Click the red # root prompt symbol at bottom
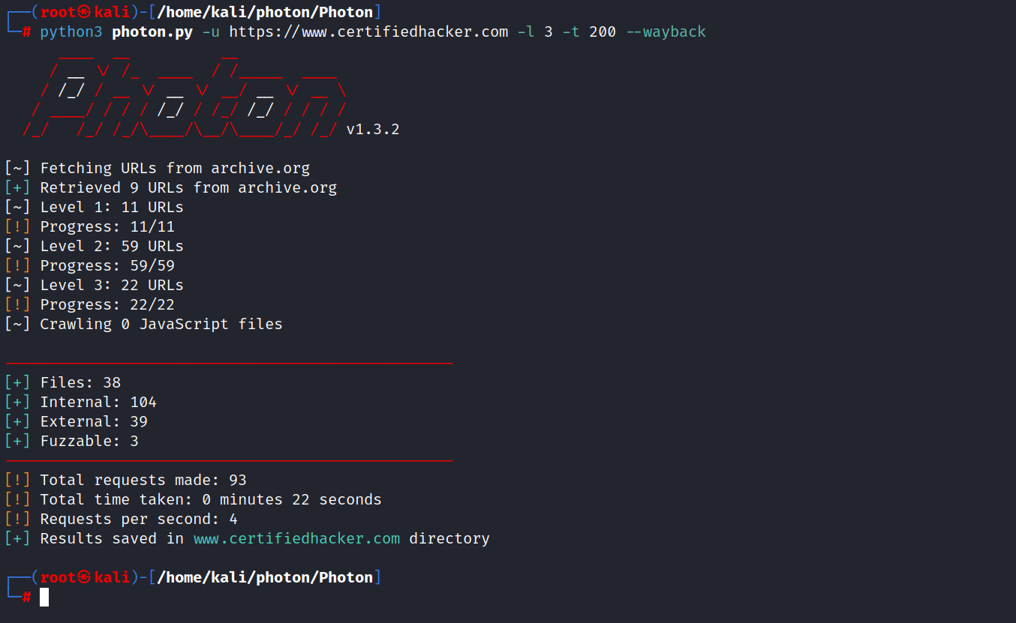Image resolution: width=1016 pixels, height=623 pixels. point(27,597)
